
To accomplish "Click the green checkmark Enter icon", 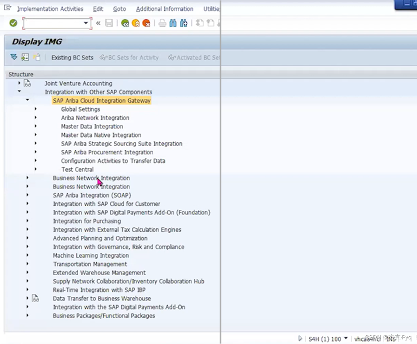I will click(x=13, y=23).
